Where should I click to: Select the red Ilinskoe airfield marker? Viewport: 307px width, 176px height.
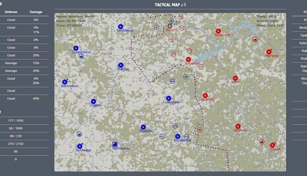click(x=272, y=145)
